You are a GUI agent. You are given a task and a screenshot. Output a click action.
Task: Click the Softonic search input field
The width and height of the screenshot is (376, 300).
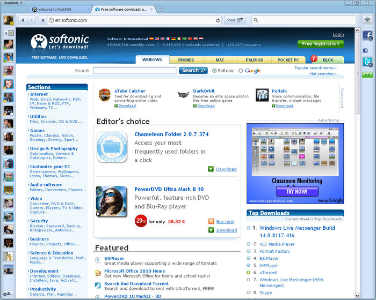(135, 71)
